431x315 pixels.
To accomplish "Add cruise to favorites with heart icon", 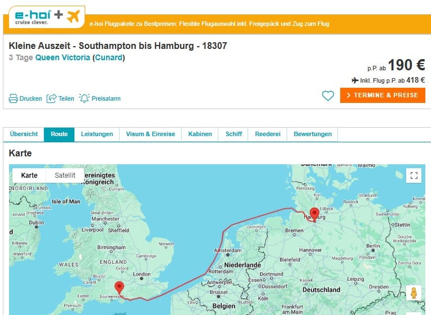I will coord(328,96).
